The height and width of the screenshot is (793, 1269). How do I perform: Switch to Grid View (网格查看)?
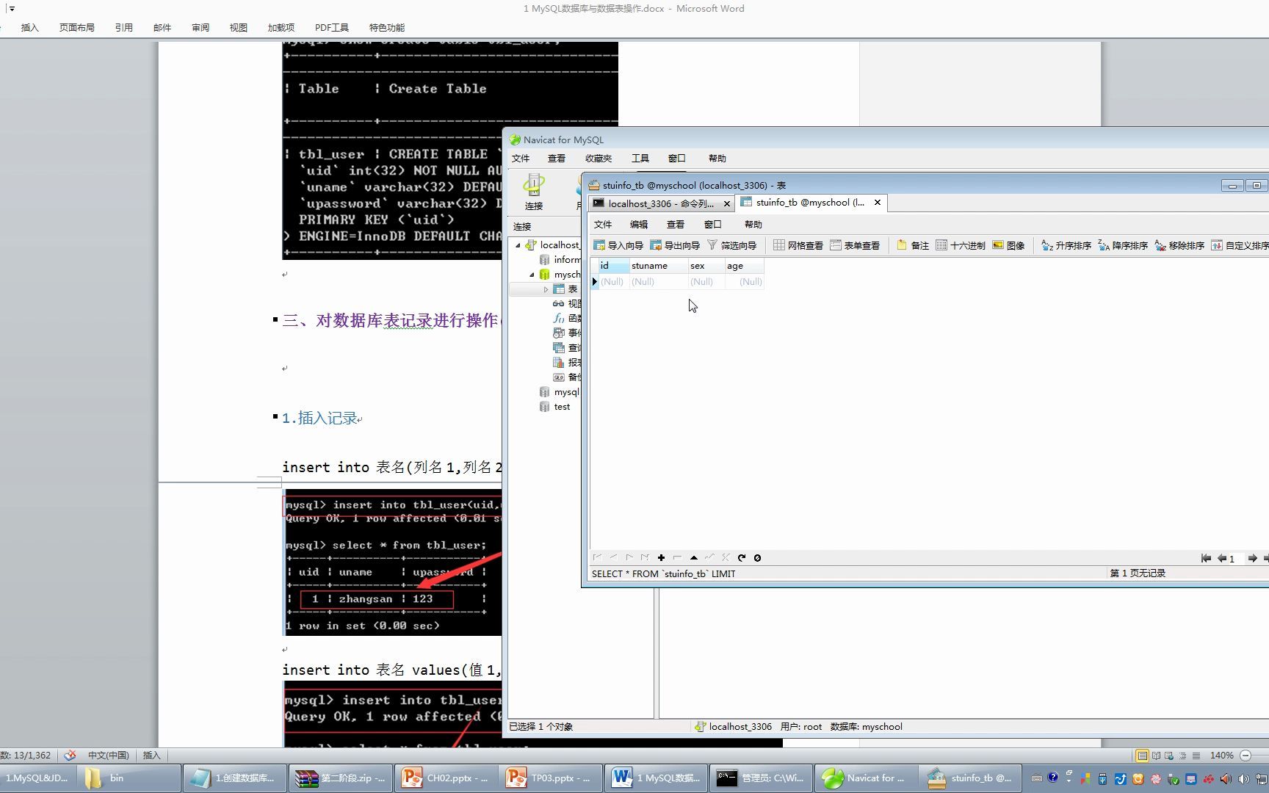click(x=798, y=245)
